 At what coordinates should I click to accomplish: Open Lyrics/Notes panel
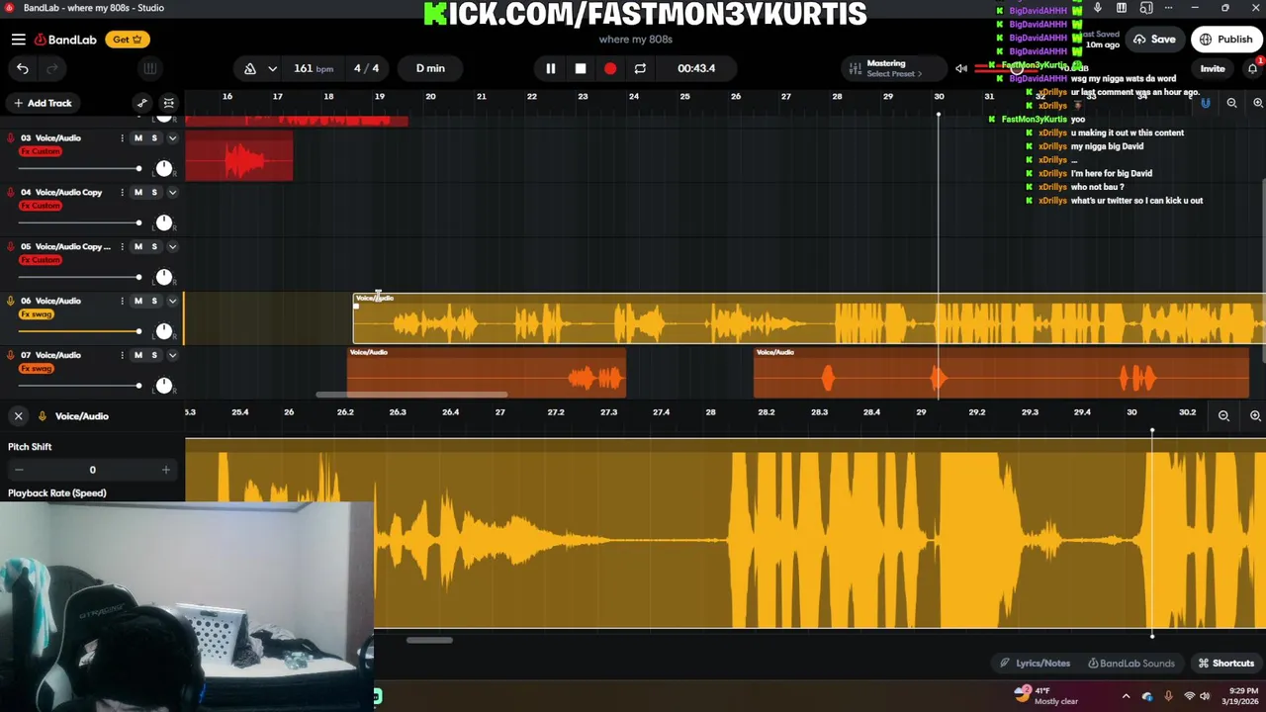click(x=1035, y=664)
